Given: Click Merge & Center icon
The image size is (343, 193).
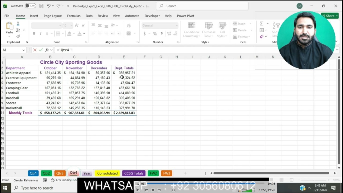Looking at the screenshot, I should point(129,34).
